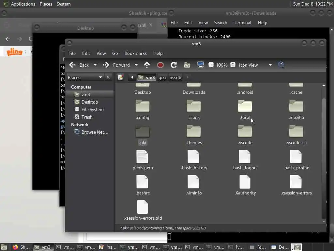Screen dimensions: 334x251
Task: Open Edit menu in vm3 file manager
Action: tap(86, 53)
